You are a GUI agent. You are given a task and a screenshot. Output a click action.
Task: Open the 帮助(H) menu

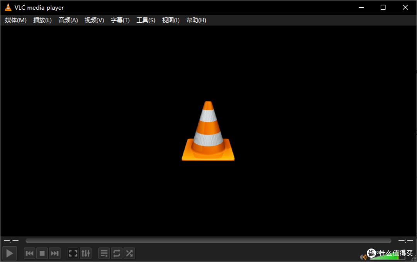196,20
